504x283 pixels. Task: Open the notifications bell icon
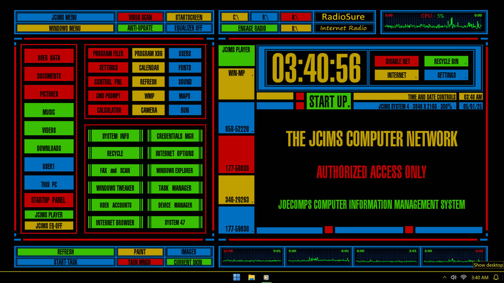point(496,277)
